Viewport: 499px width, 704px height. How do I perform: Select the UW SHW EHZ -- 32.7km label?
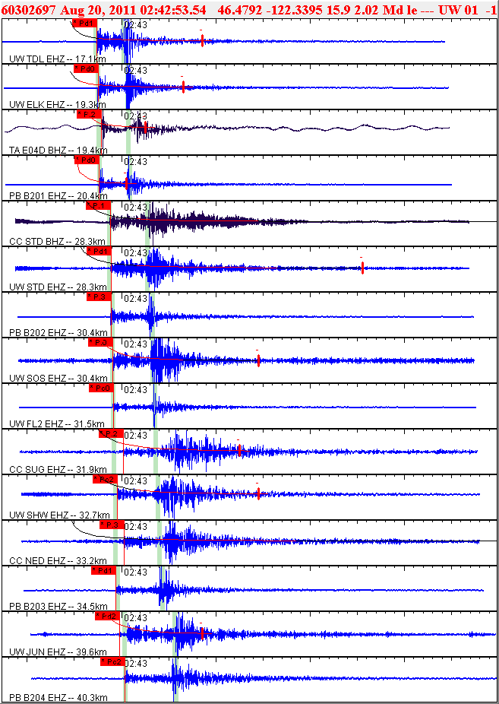point(60,515)
